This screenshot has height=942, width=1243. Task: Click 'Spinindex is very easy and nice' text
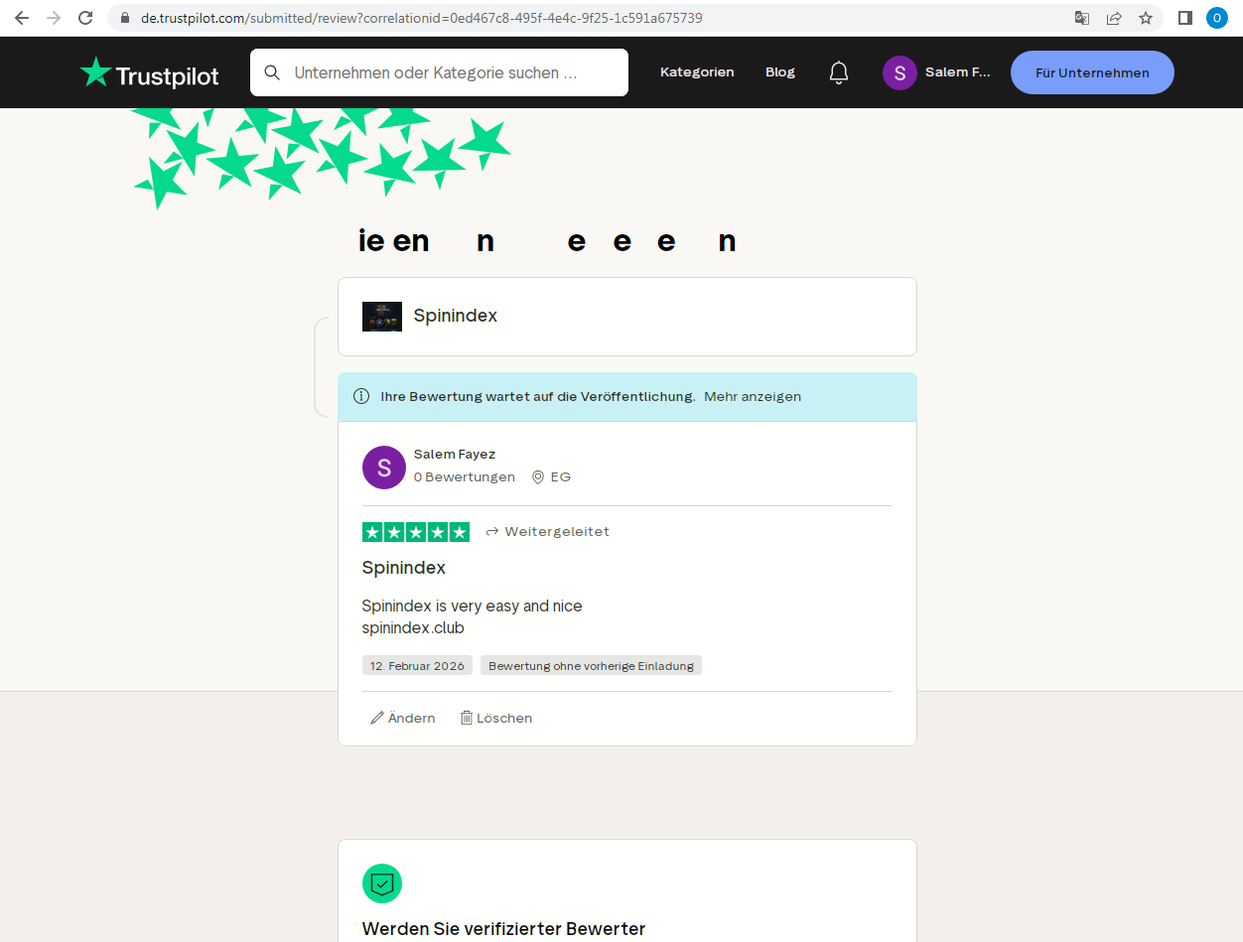pyautogui.click(x=473, y=606)
